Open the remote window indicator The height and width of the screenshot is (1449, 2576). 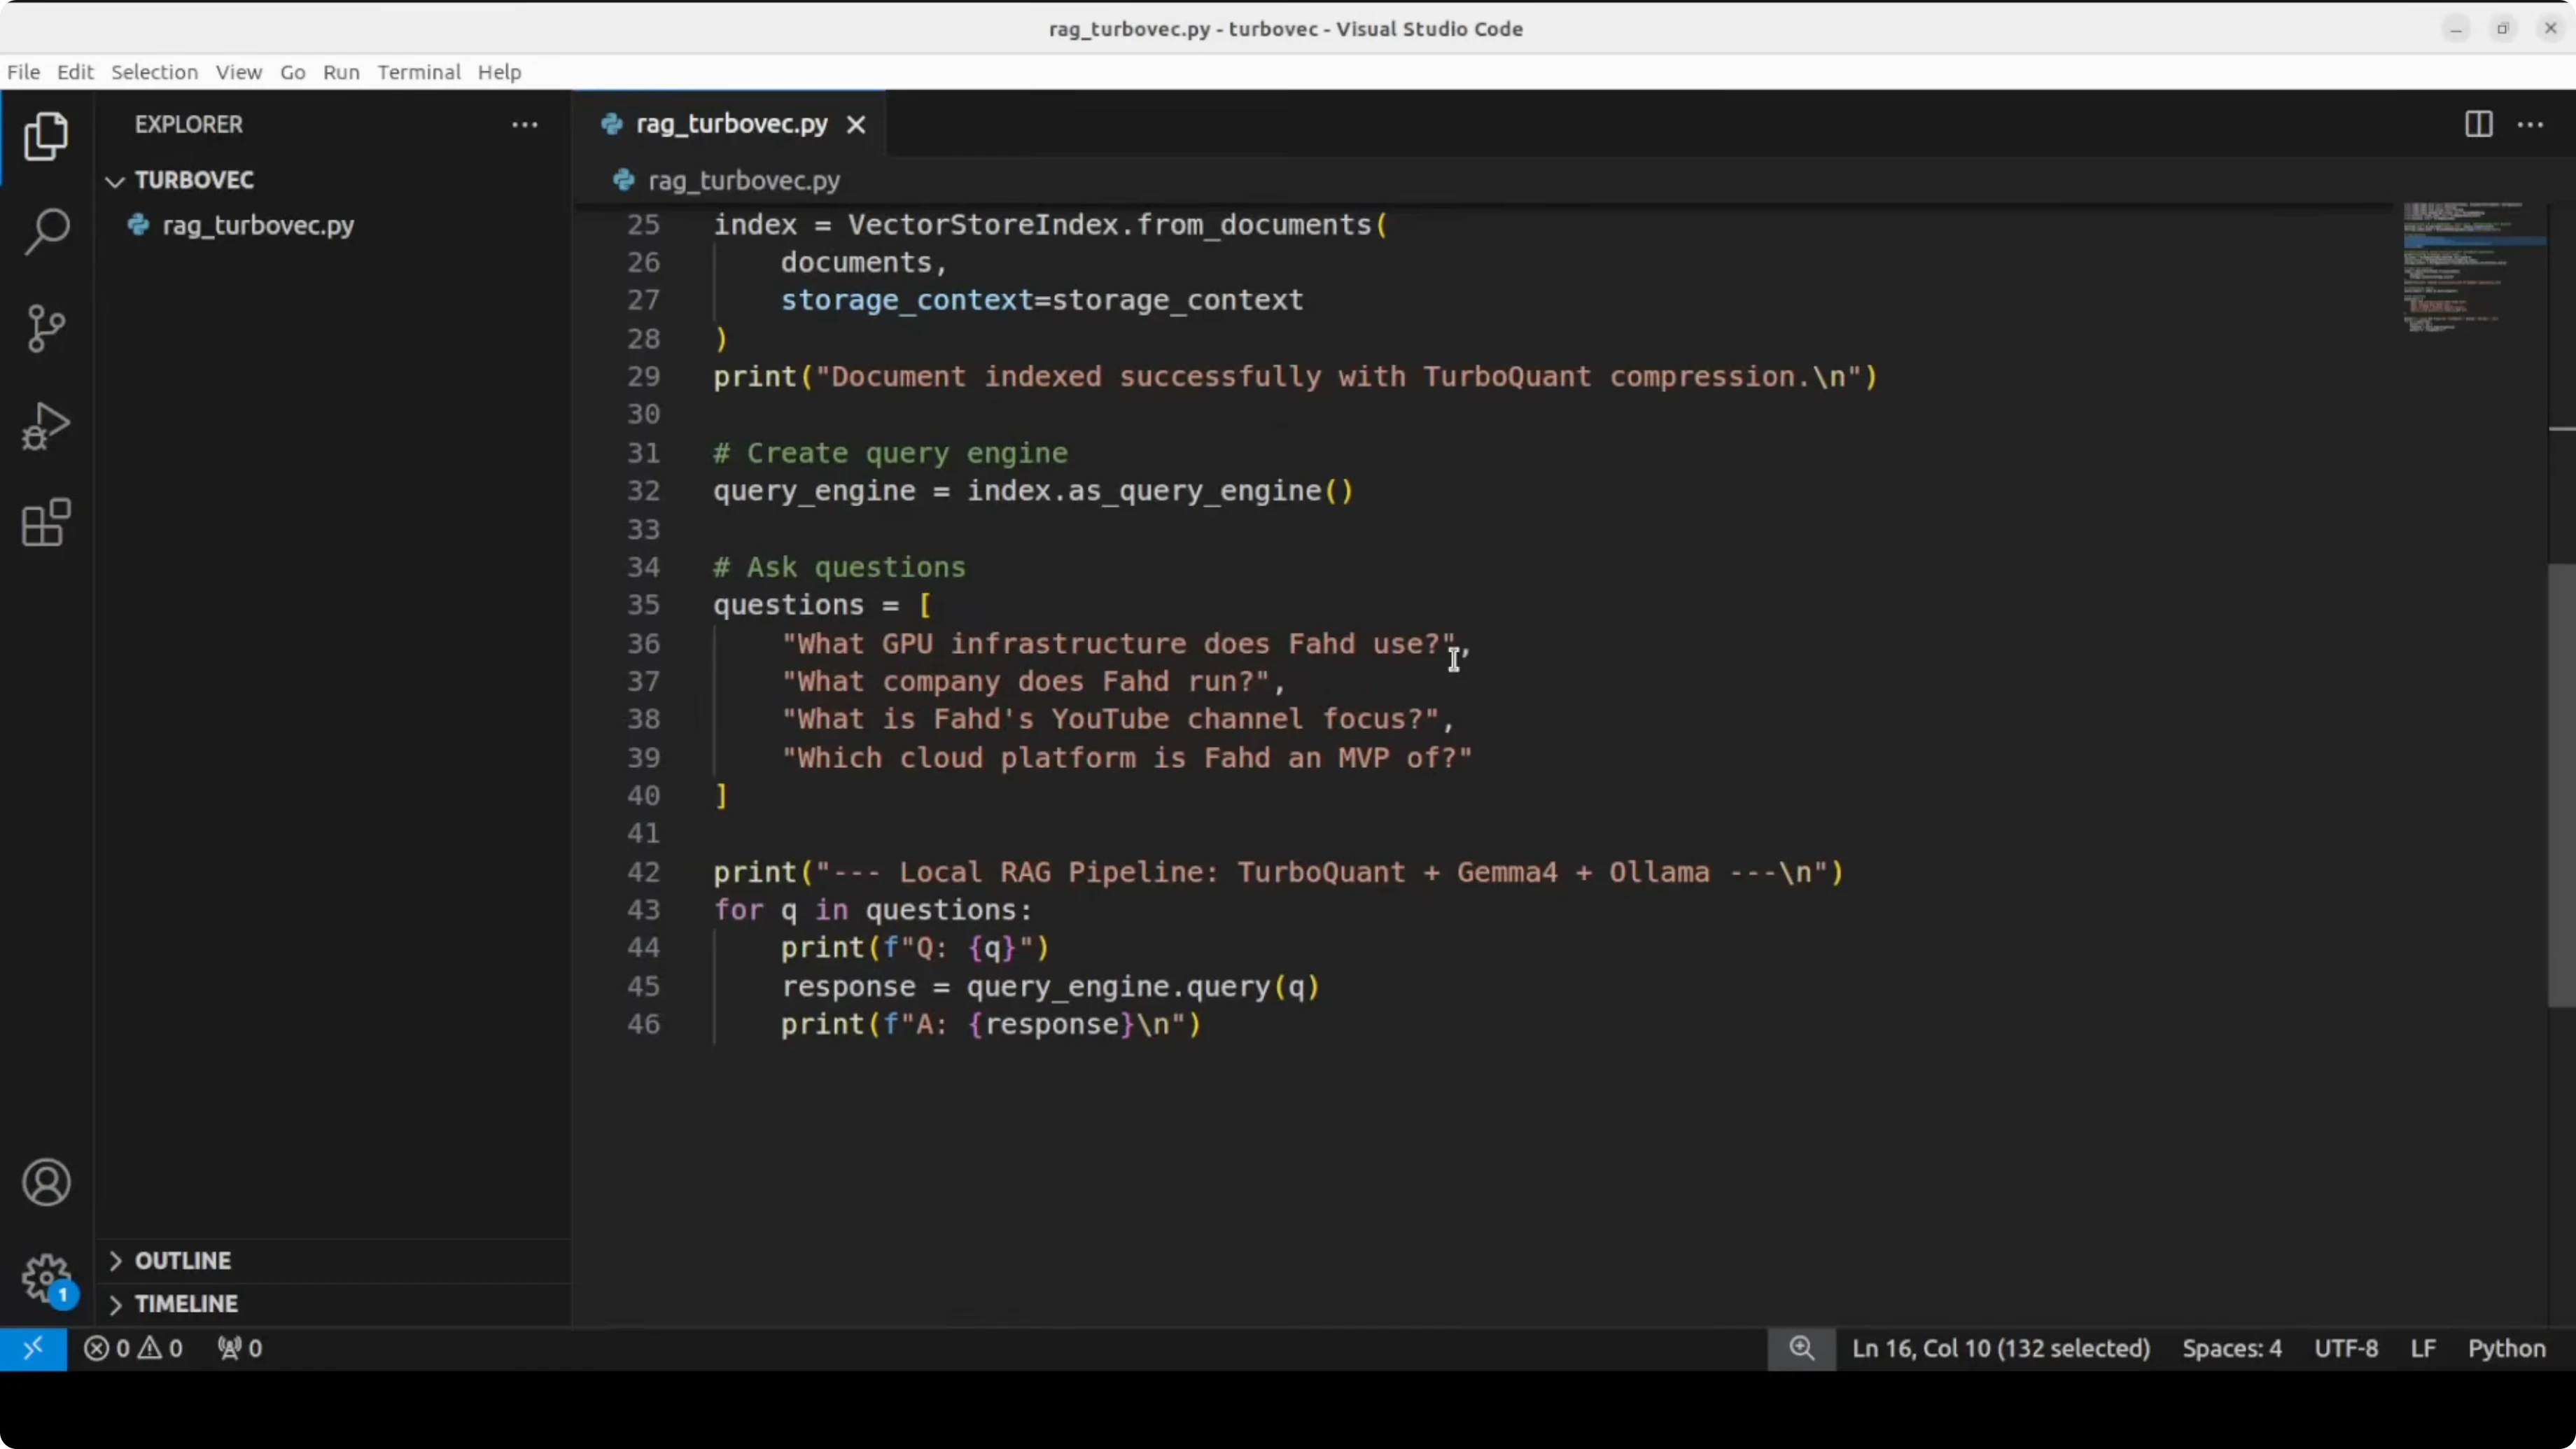33,1348
